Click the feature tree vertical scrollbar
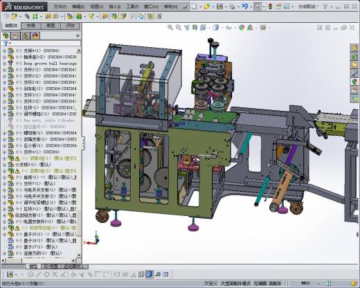 (79, 152)
